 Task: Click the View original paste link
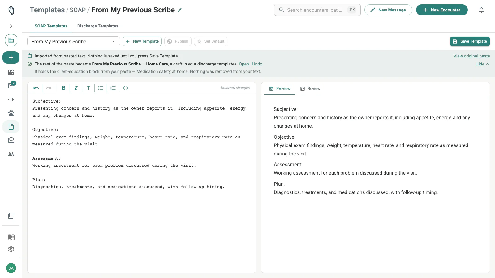click(x=472, y=56)
